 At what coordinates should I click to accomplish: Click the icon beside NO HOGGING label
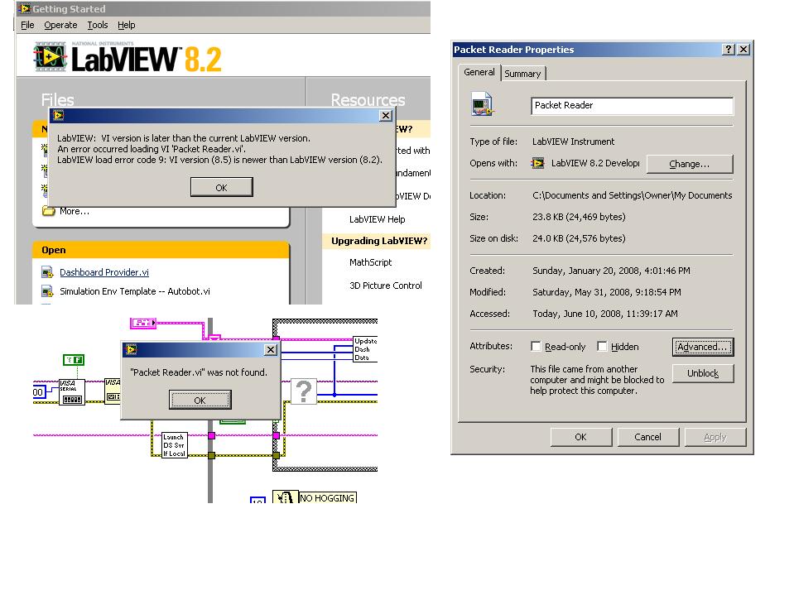[285, 497]
